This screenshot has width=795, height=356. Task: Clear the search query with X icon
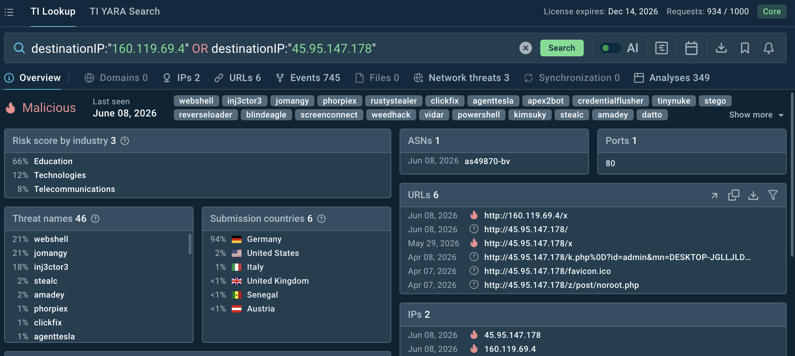click(x=525, y=48)
